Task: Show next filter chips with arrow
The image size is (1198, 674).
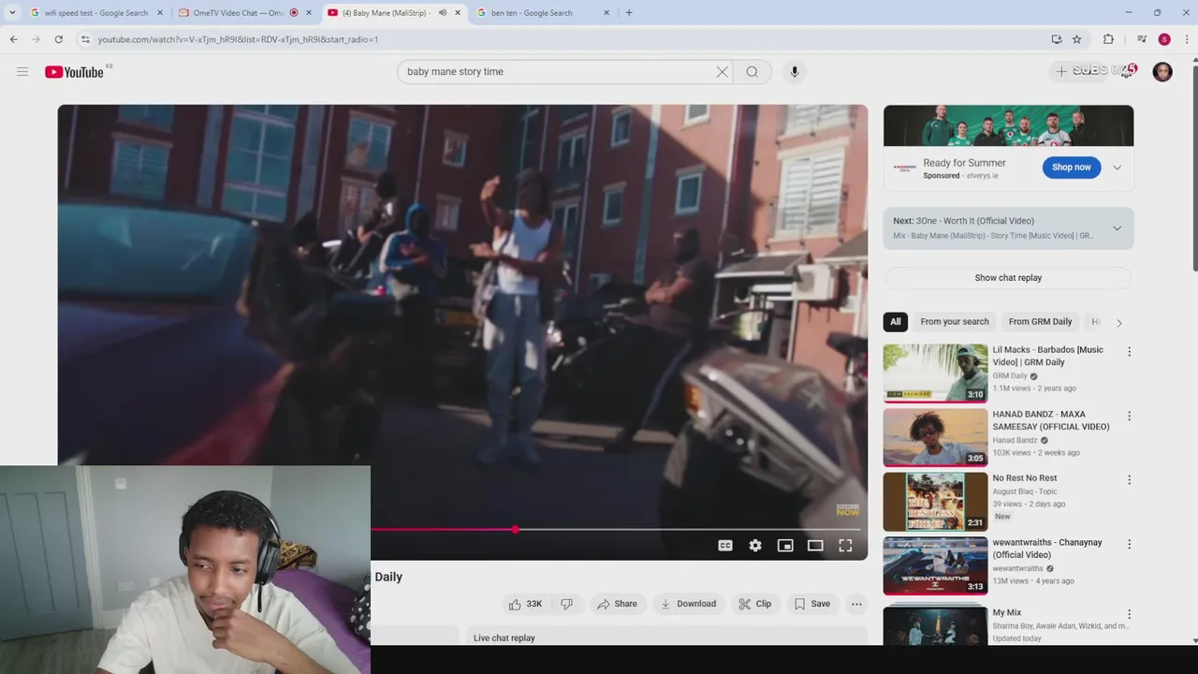Action: click(x=1118, y=322)
